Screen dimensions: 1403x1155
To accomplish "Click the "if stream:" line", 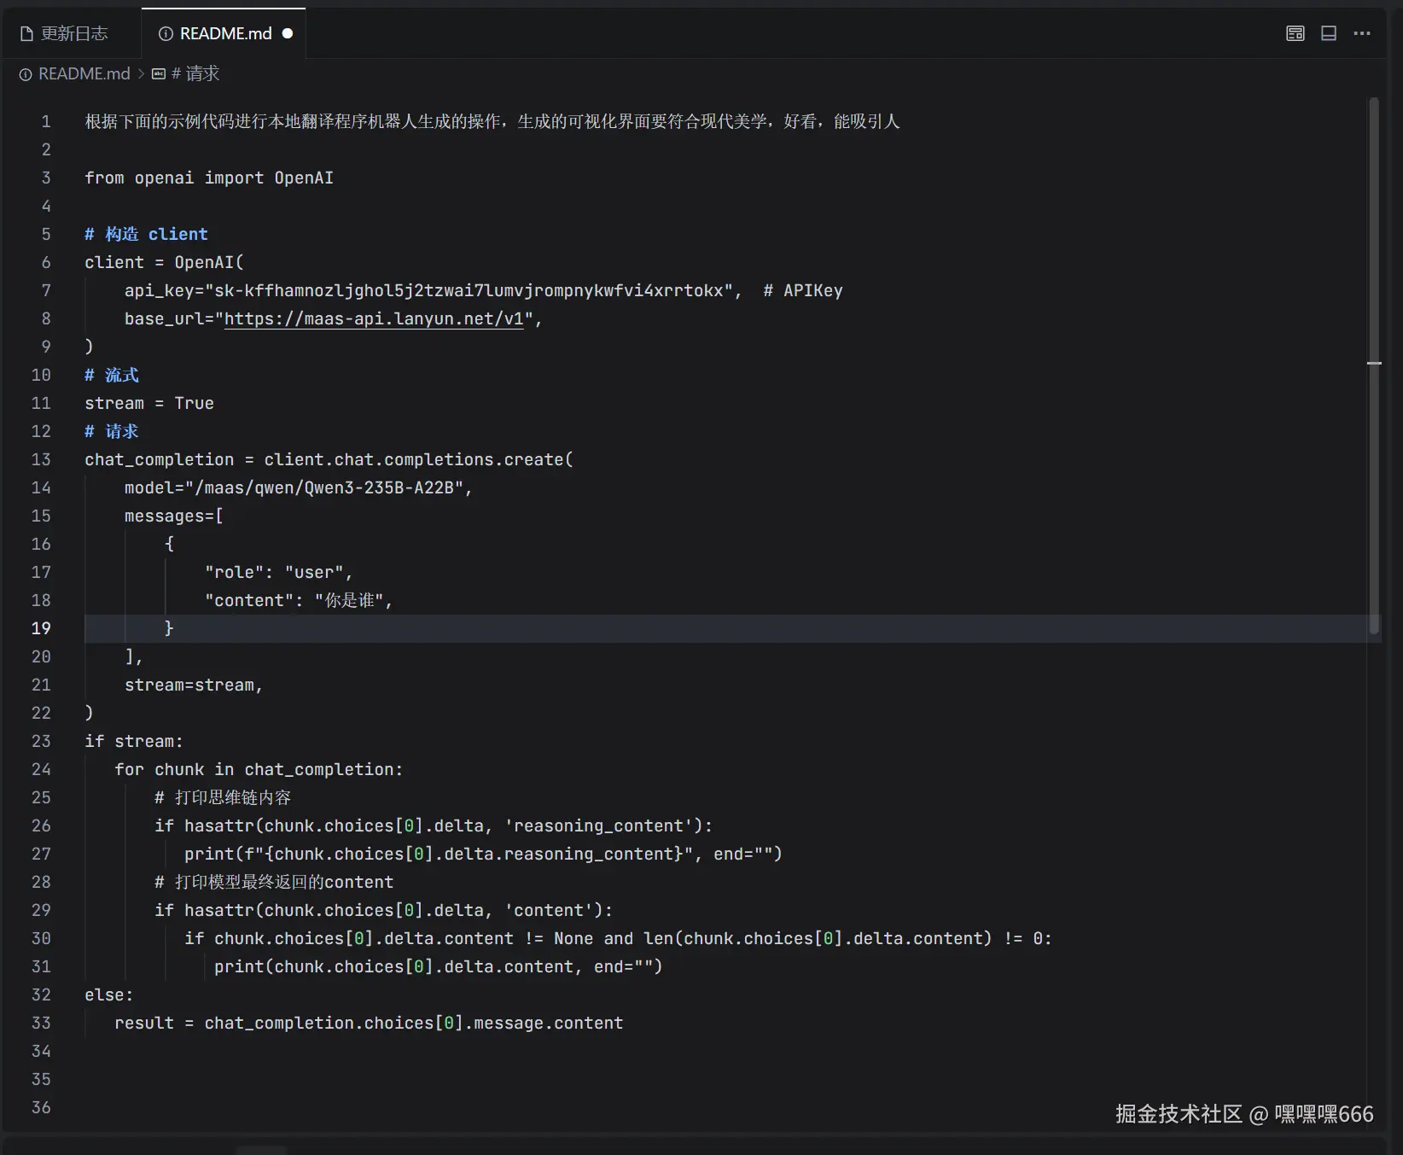I will (134, 741).
